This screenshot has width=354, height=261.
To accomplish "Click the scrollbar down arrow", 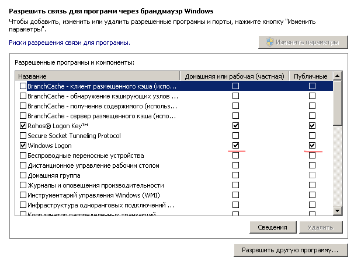I will pos(337,211).
